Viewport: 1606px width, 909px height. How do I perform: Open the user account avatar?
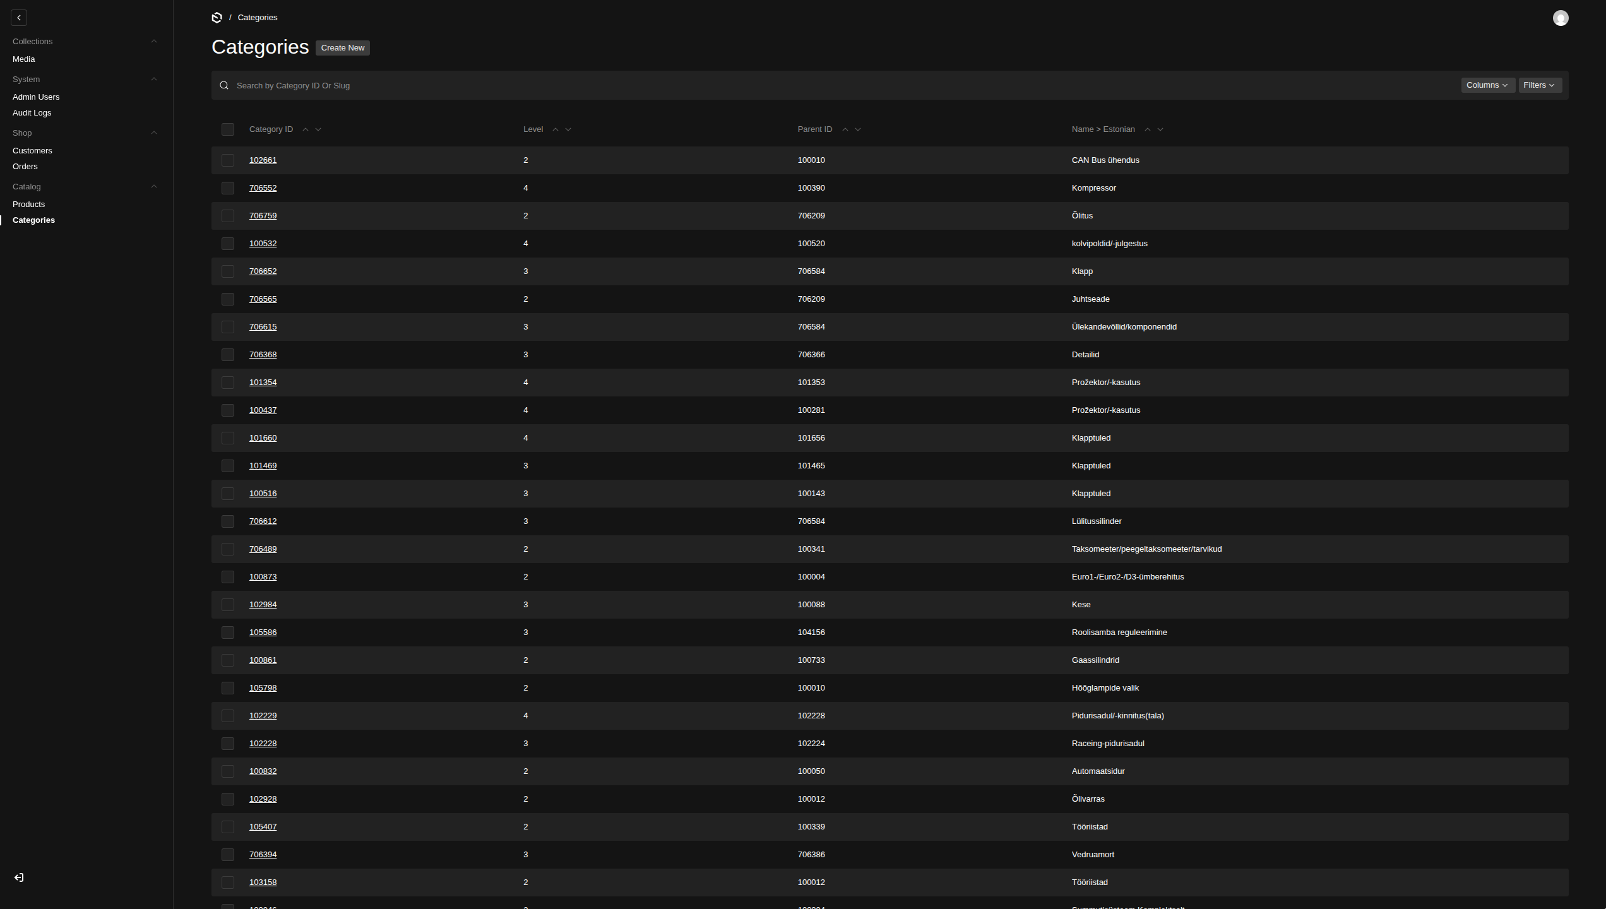click(1561, 18)
